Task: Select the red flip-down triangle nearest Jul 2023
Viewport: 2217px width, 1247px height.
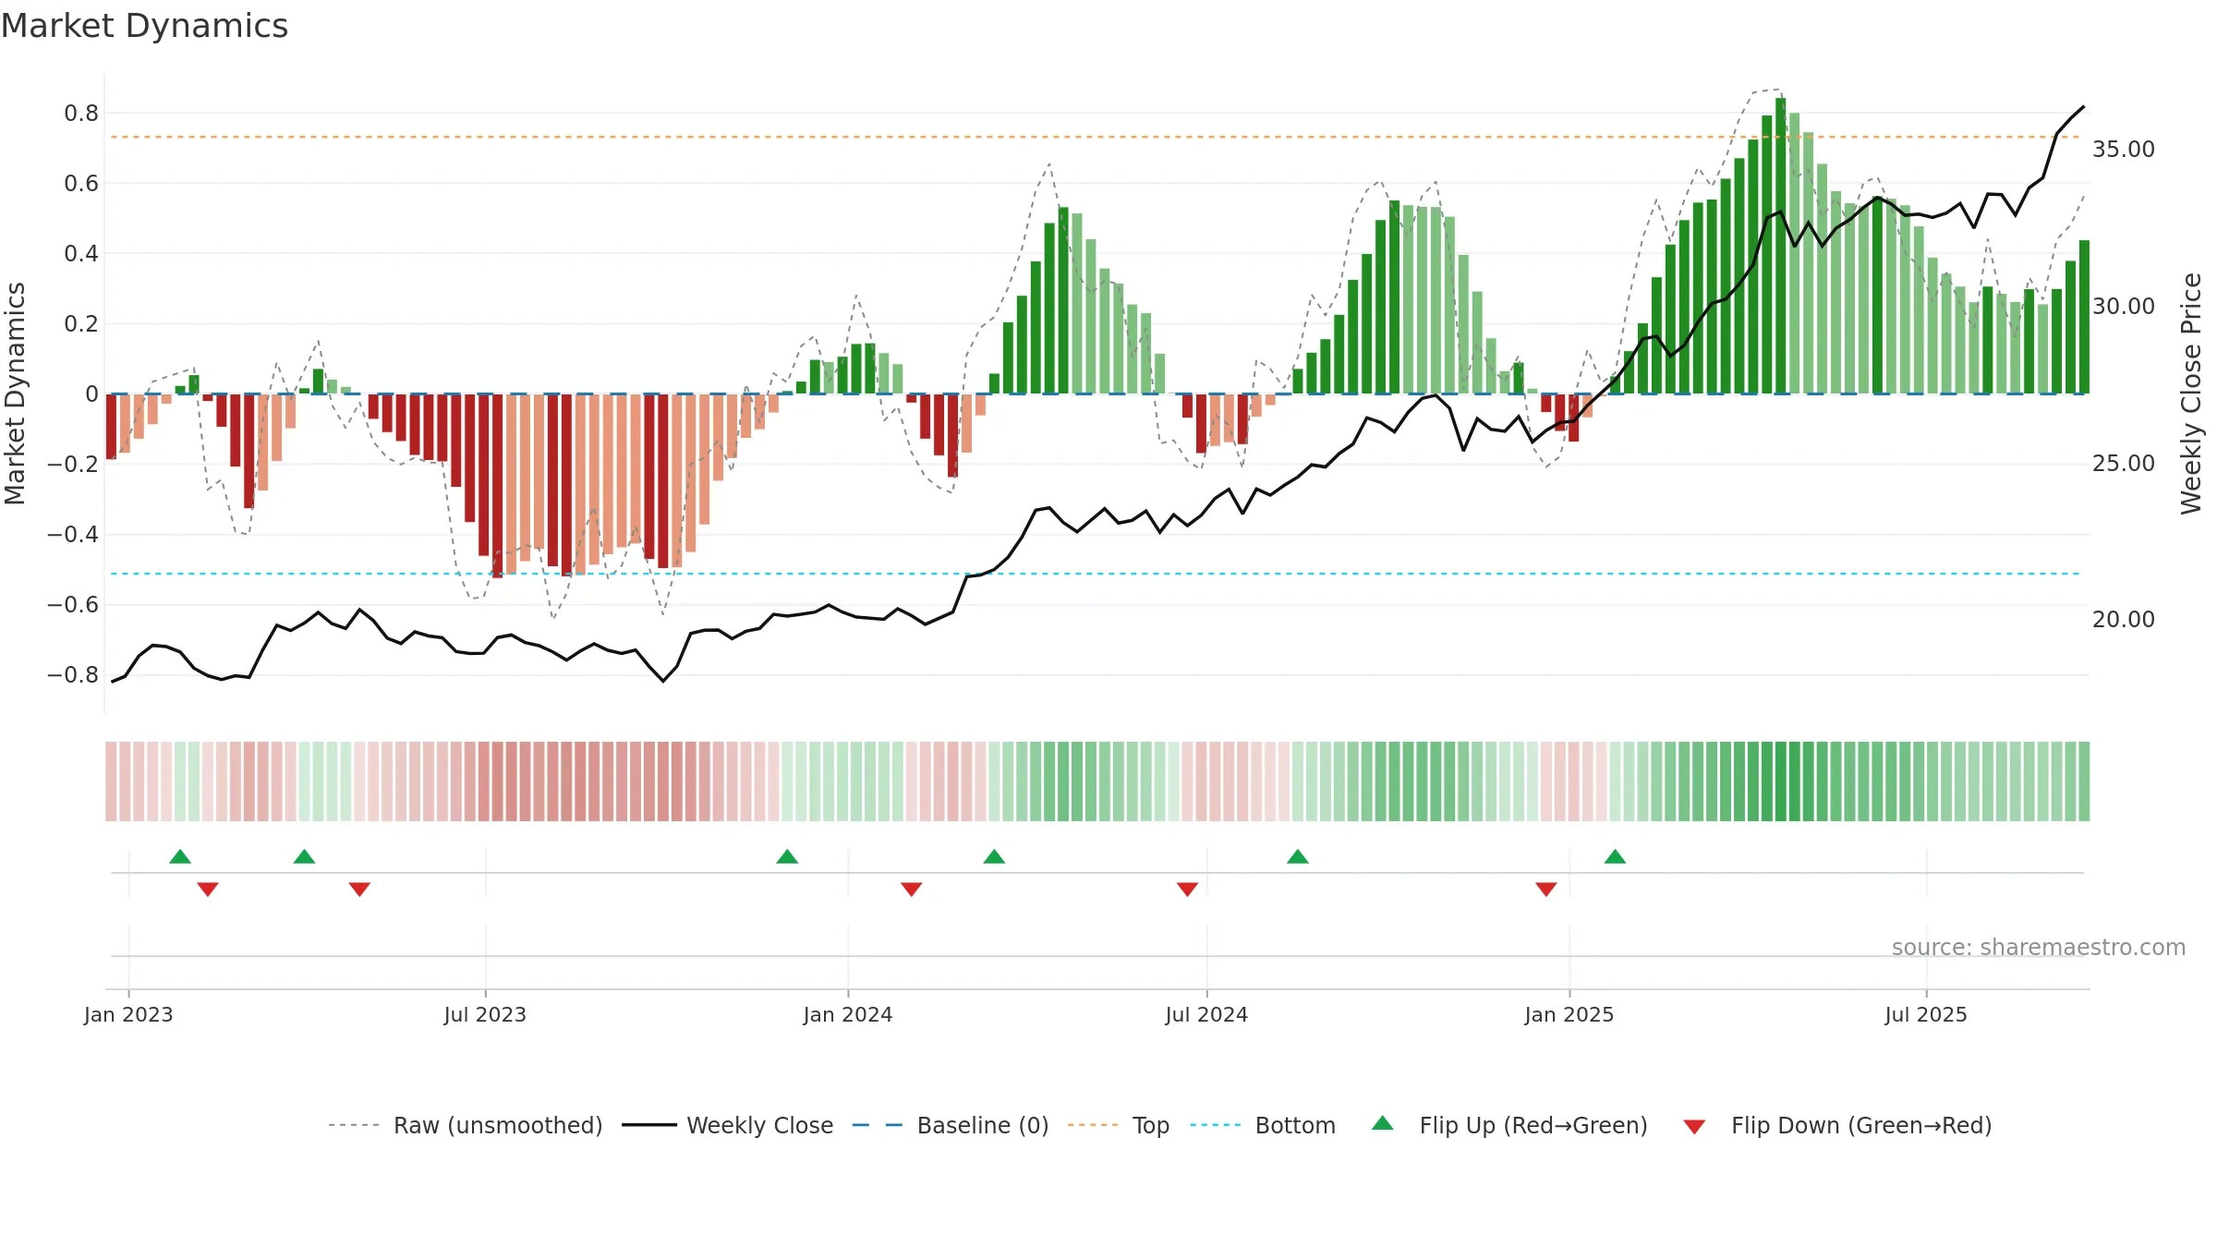Action: 359,889
